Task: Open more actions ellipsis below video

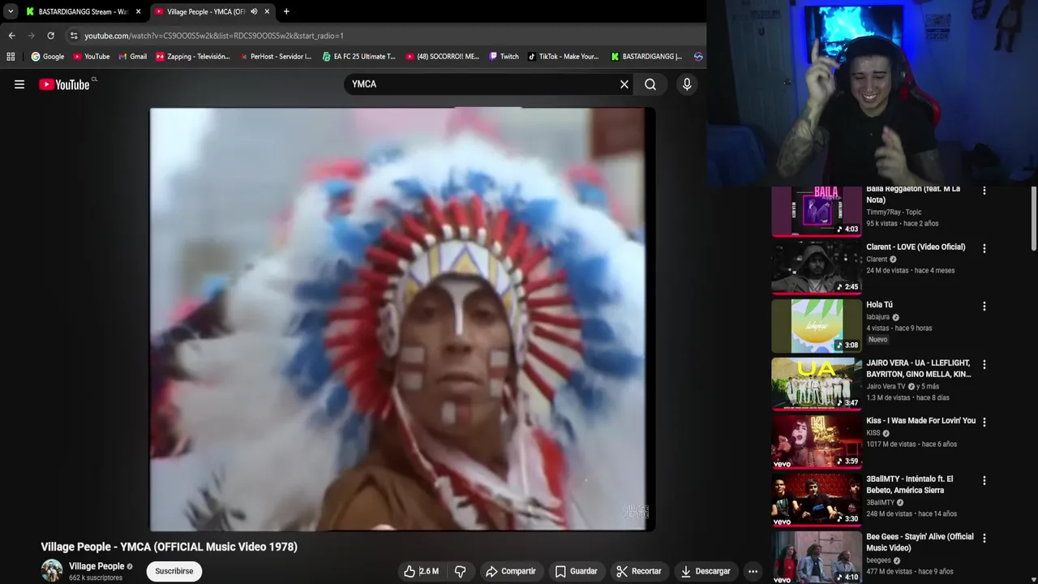Action: point(753,571)
